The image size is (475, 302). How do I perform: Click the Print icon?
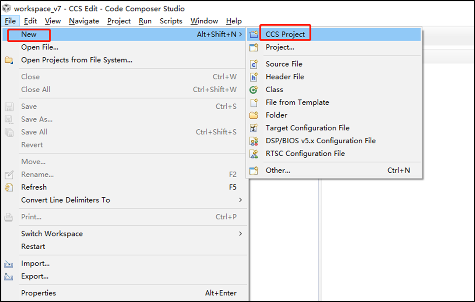click(x=9, y=217)
